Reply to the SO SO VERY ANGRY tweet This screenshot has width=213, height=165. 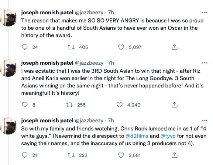25,47
